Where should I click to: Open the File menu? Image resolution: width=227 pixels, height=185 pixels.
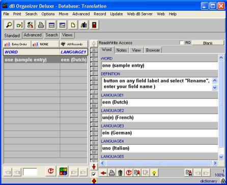point(6,14)
